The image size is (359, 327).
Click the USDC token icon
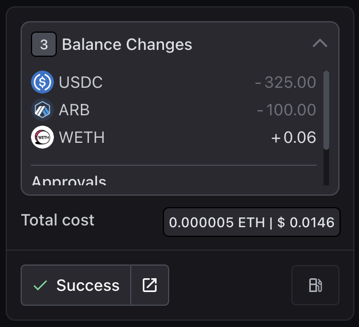coord(42,83)
